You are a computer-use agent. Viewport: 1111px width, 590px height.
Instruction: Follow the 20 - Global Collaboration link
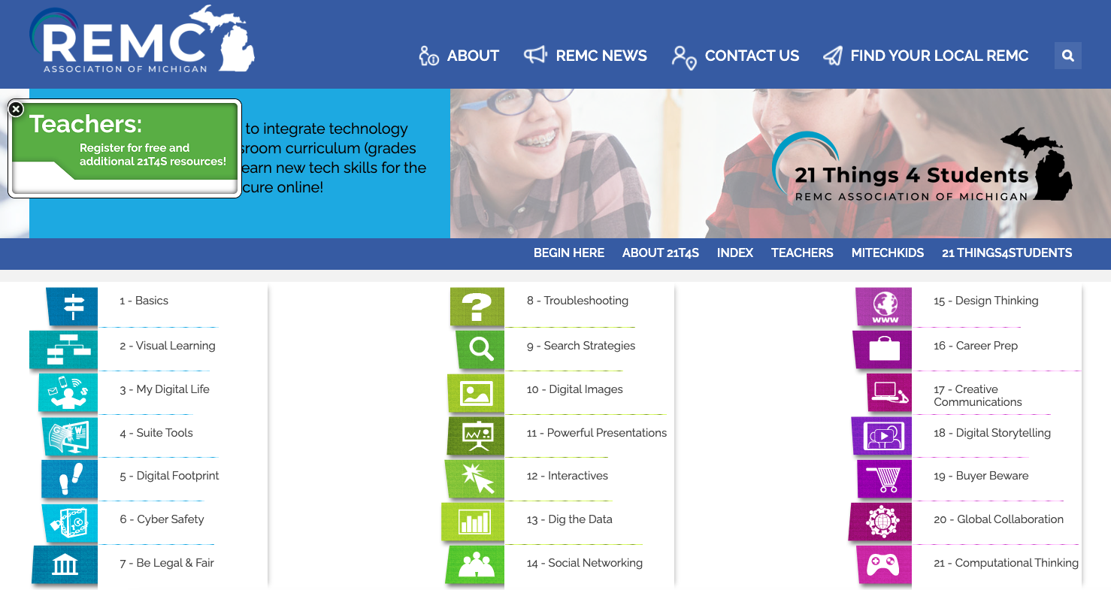point(998,519)
